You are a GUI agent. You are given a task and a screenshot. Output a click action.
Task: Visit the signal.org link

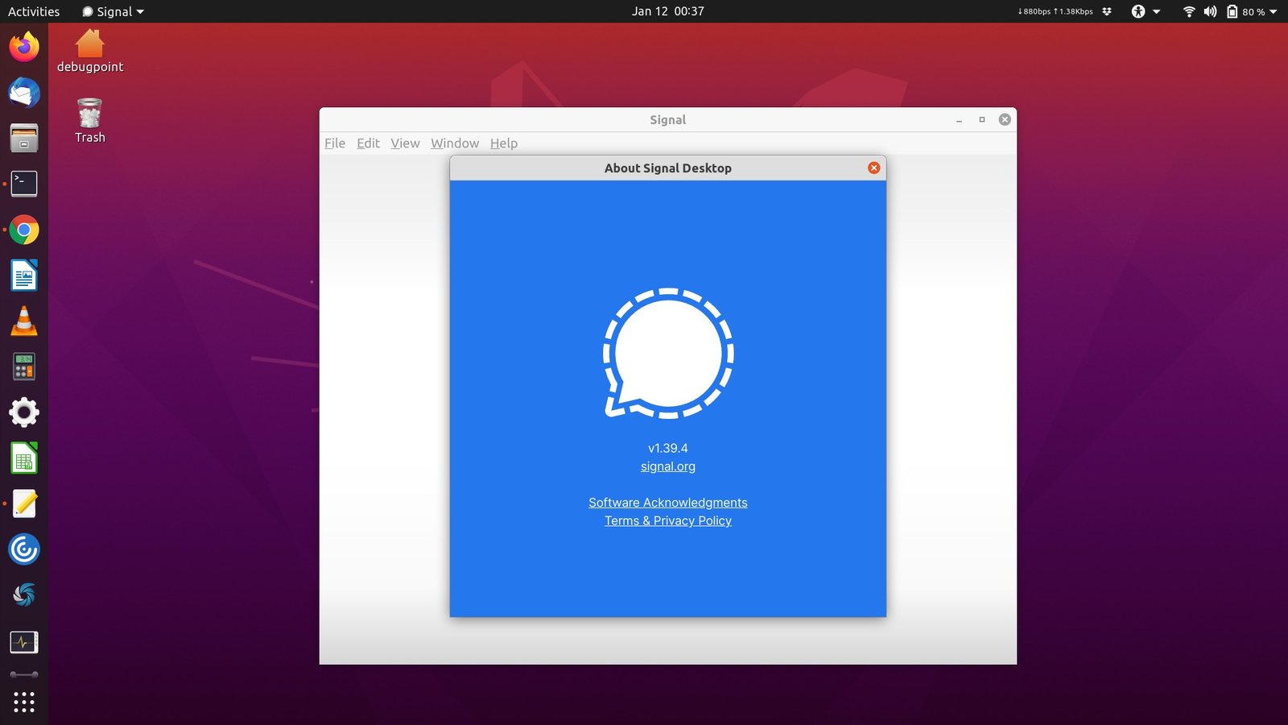pyautogui.click(x=667, y=466)
